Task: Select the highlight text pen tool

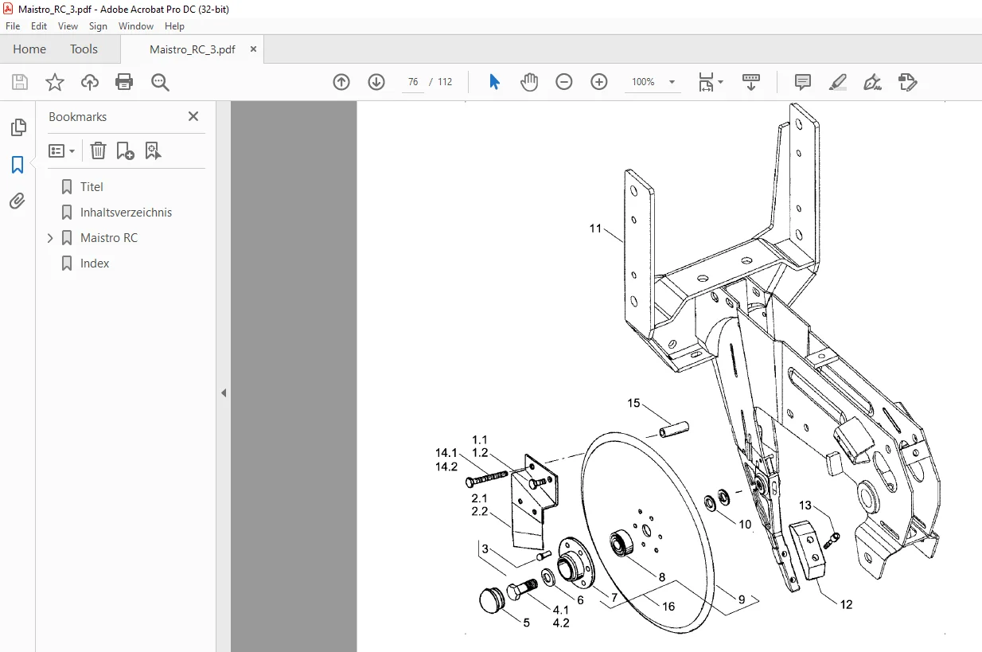Action: [x=837, y=82]
